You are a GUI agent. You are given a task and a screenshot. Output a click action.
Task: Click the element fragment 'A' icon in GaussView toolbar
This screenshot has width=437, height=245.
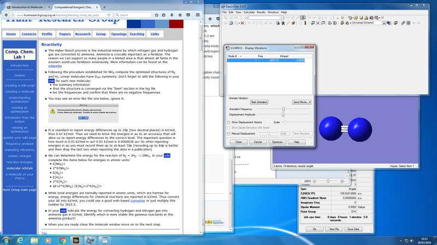point(278,23)
